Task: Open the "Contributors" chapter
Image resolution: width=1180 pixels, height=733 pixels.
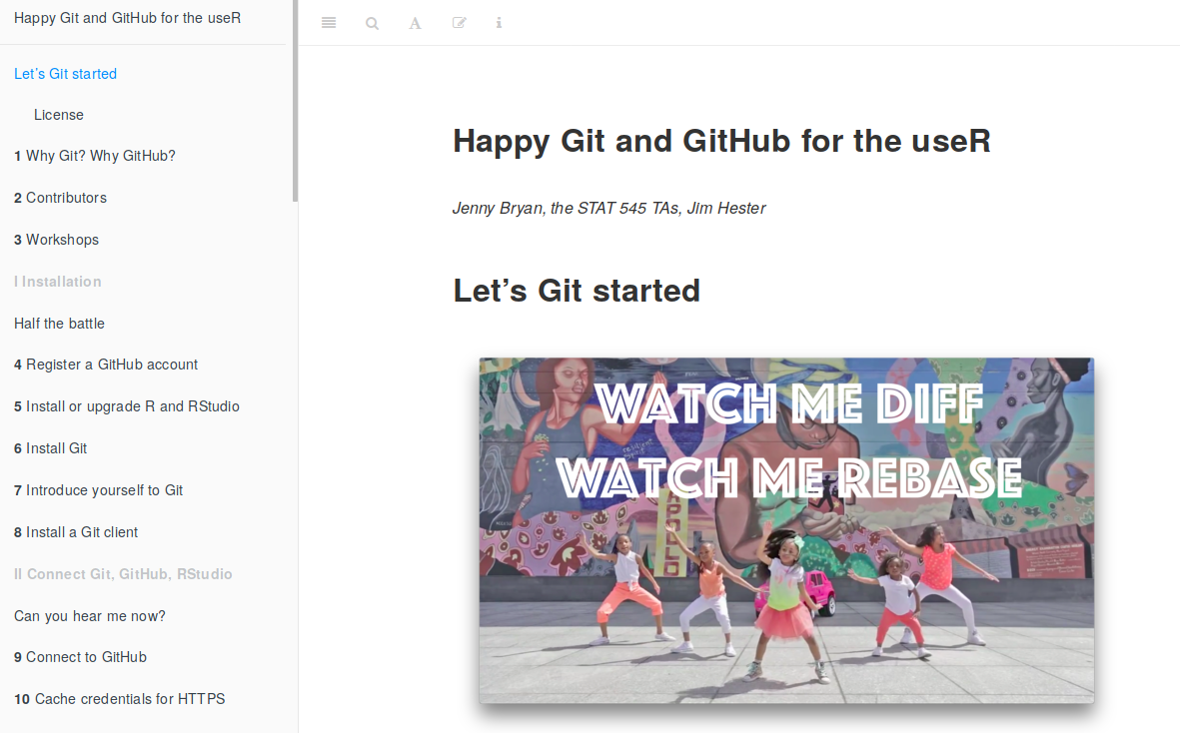Action: [x=60, y=198]
